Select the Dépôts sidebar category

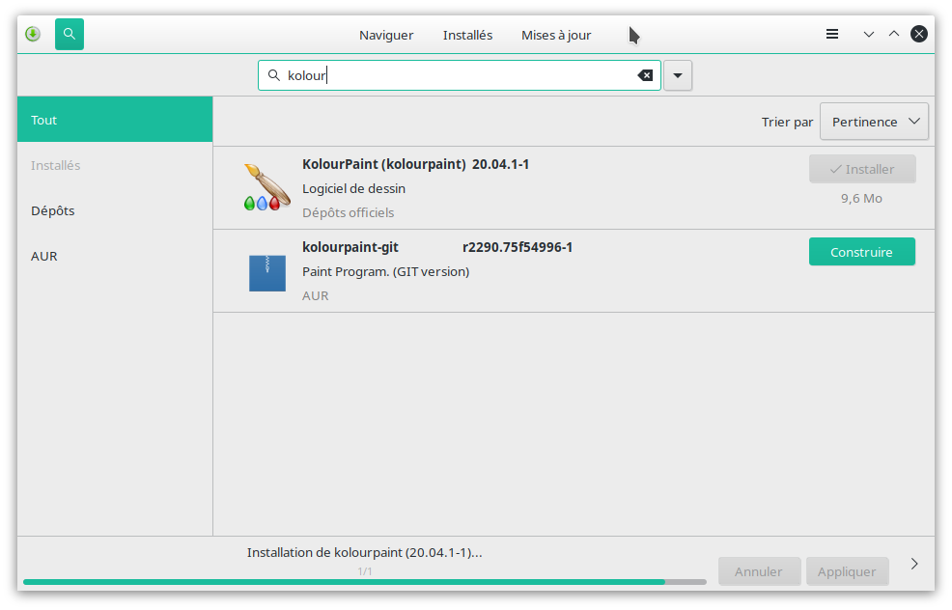tap(53, 210)
